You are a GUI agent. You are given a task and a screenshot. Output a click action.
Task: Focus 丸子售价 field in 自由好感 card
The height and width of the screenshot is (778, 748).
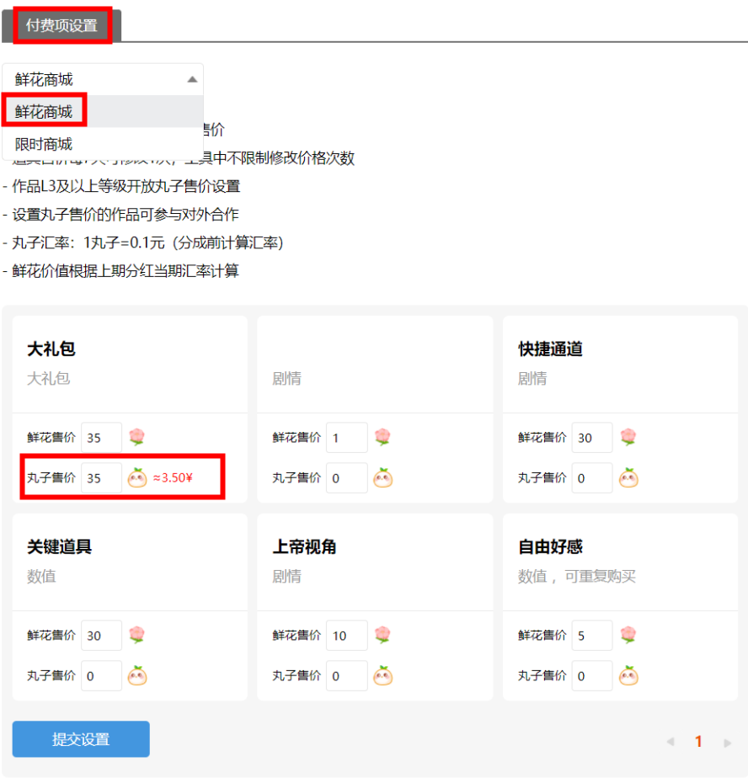click(591, 676)
